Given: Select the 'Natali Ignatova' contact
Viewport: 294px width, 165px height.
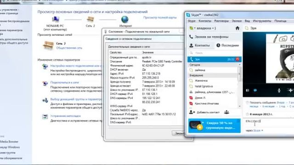Looking at the screenshot, I should (213, 87).
